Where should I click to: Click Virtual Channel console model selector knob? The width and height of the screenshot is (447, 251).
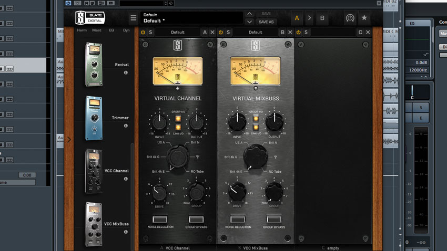178,157
